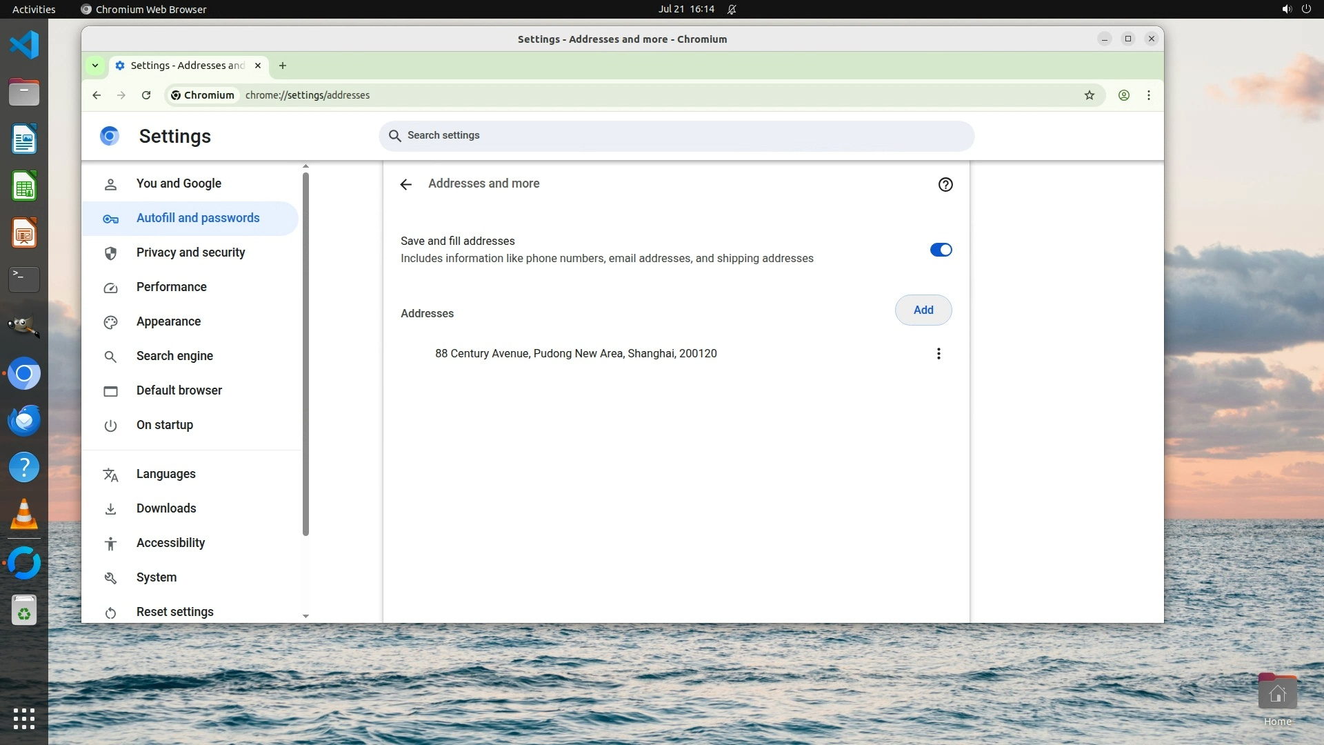
Task: Open Chromium three-dot main menu
Action: click(1149, 95)
